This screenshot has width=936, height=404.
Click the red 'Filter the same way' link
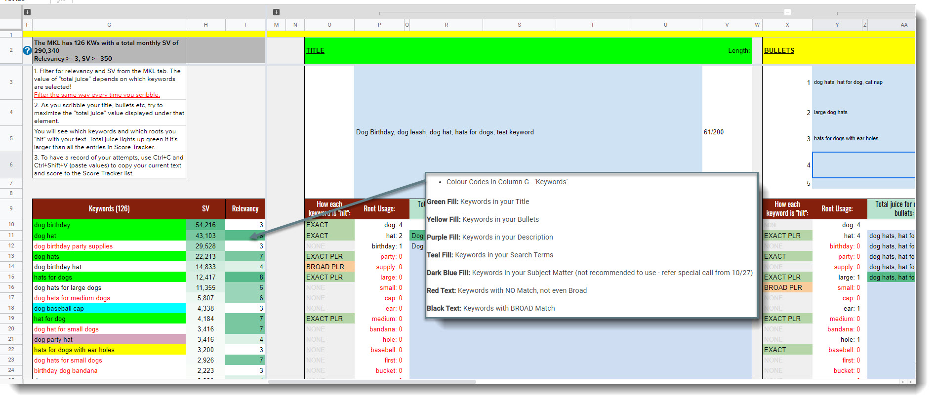(97, 95)
